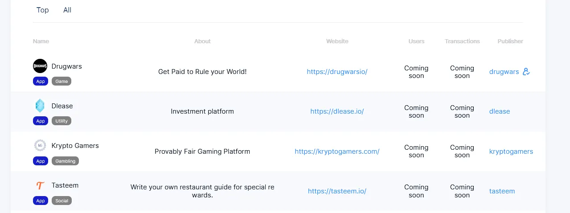Click the Drugwars app logo icon
This screenshot has height=213, width=570.
pos(40,66)
